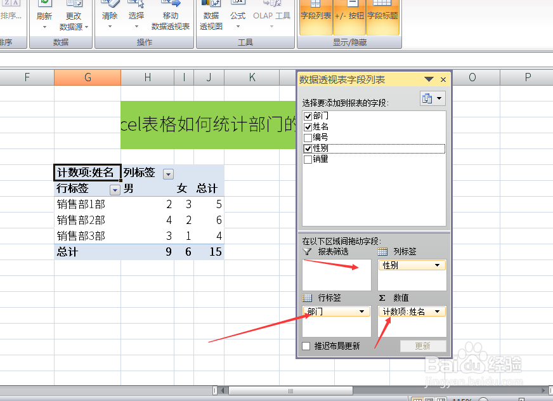
Task: Select column H header
Action: [147, 77]
